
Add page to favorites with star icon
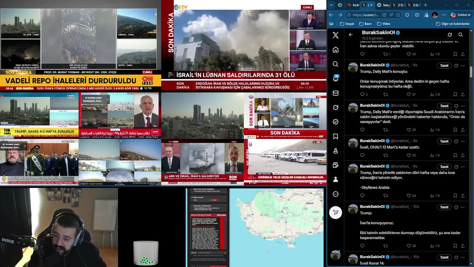398,15
